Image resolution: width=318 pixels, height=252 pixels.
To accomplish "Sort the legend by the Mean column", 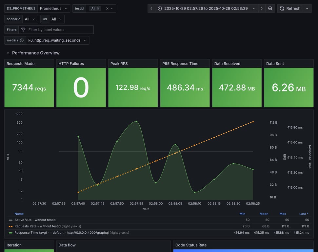I will point(264,214).
